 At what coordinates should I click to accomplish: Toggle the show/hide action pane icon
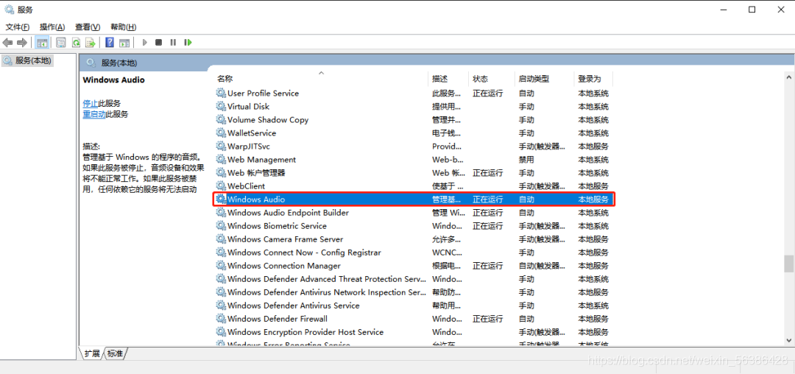[124, 43]
